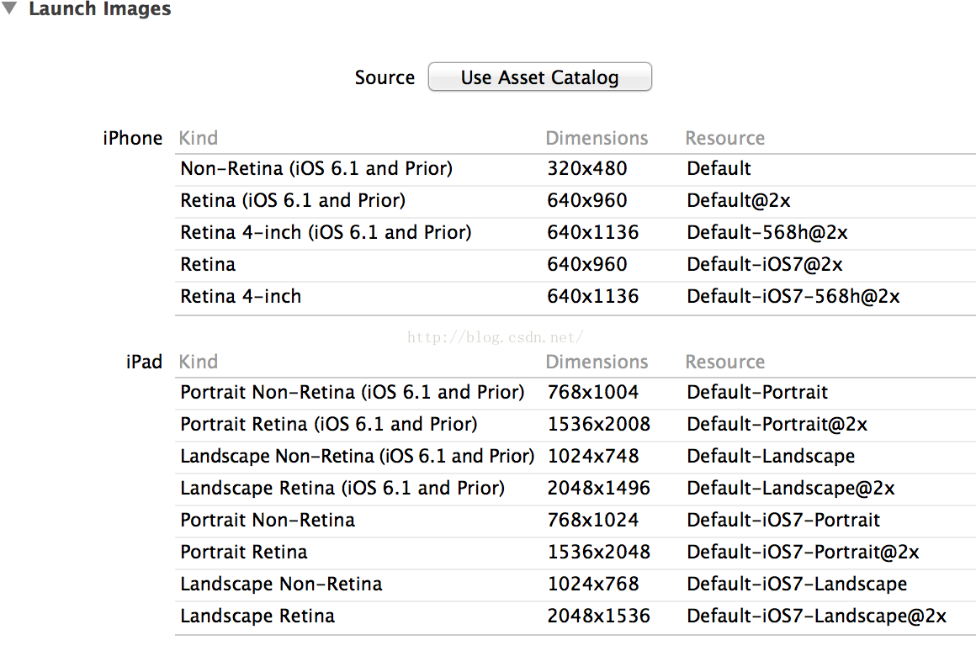Select the 768x1004 dimensions cell

click(x=592, y=392)
